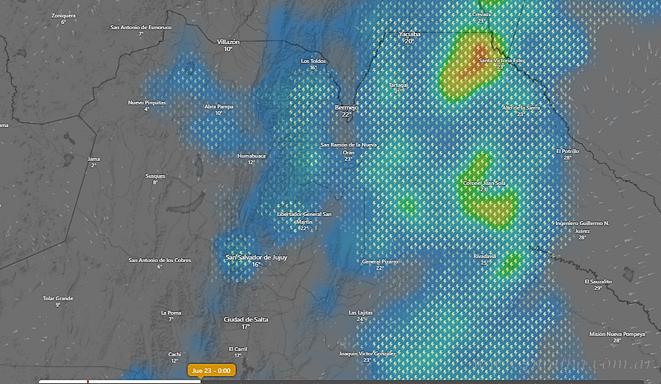This screenshot has width=661, height=384.
Task: Select the Ciudad de Salta city label
Action: tap(246, 320)
